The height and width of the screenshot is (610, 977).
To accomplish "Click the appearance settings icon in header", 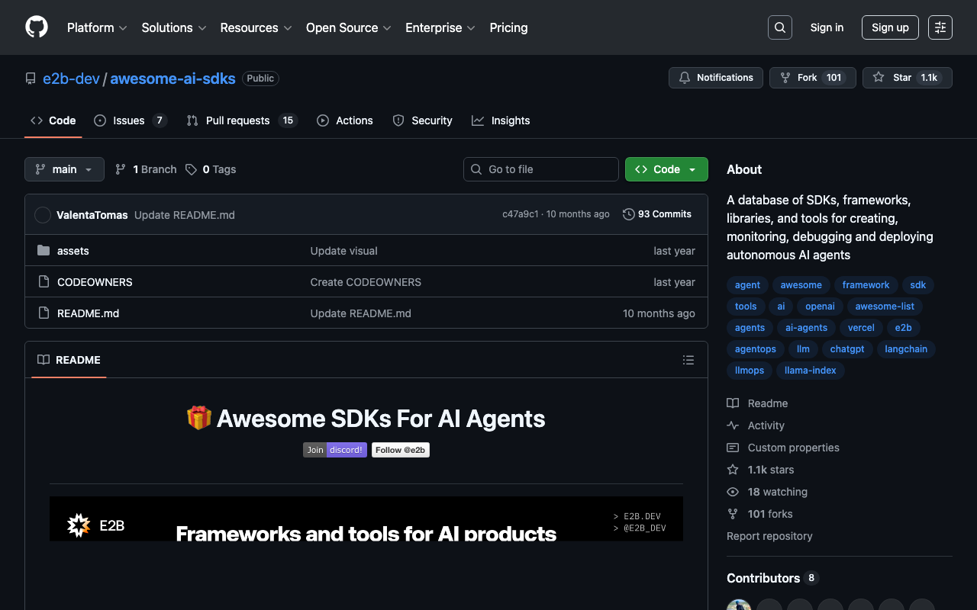I will pos(940,27).
